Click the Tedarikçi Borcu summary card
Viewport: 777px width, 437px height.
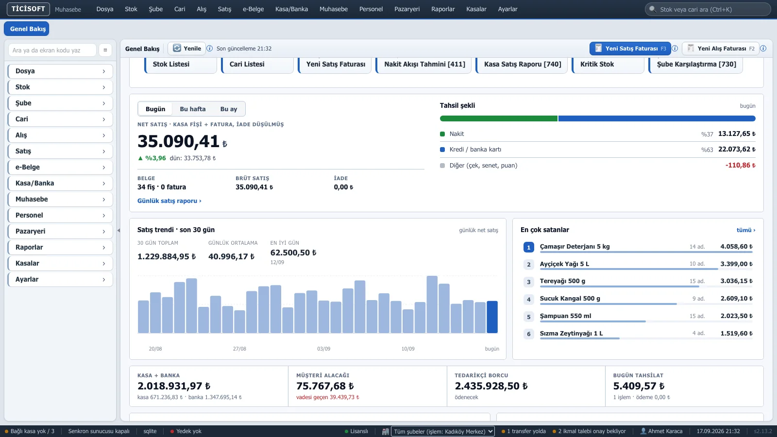(526, 387)
